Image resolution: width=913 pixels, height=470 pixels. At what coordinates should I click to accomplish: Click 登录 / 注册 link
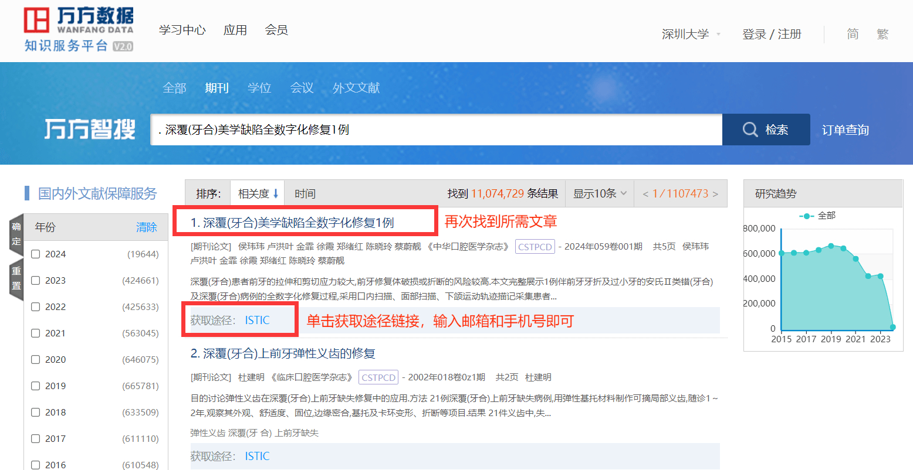click(772, 34)
